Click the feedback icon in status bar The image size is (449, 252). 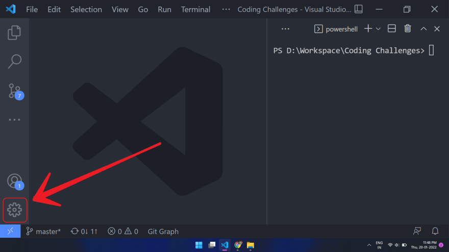point(417,231)
